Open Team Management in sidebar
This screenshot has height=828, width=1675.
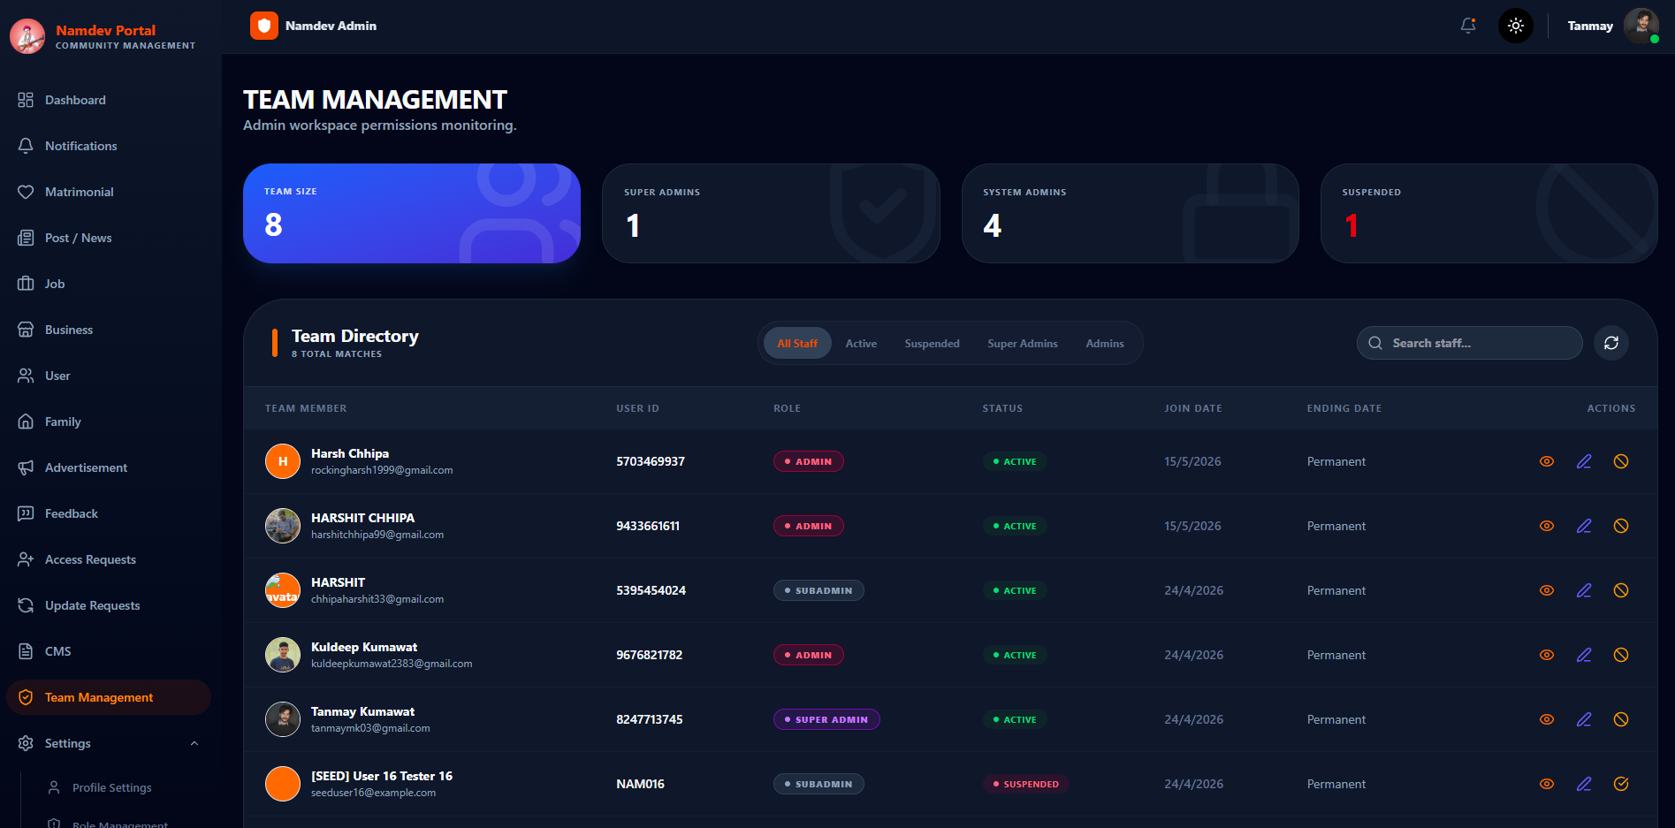[109, 697]
